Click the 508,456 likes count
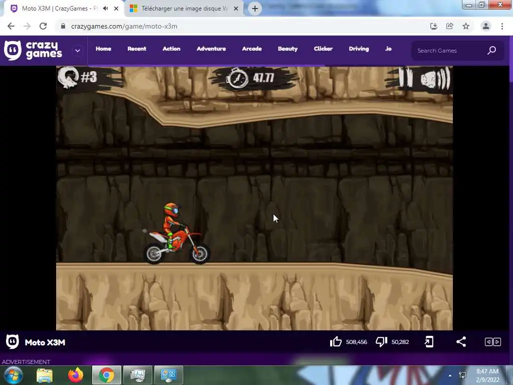Screen dimensions: 513x385 click(357, 342)
